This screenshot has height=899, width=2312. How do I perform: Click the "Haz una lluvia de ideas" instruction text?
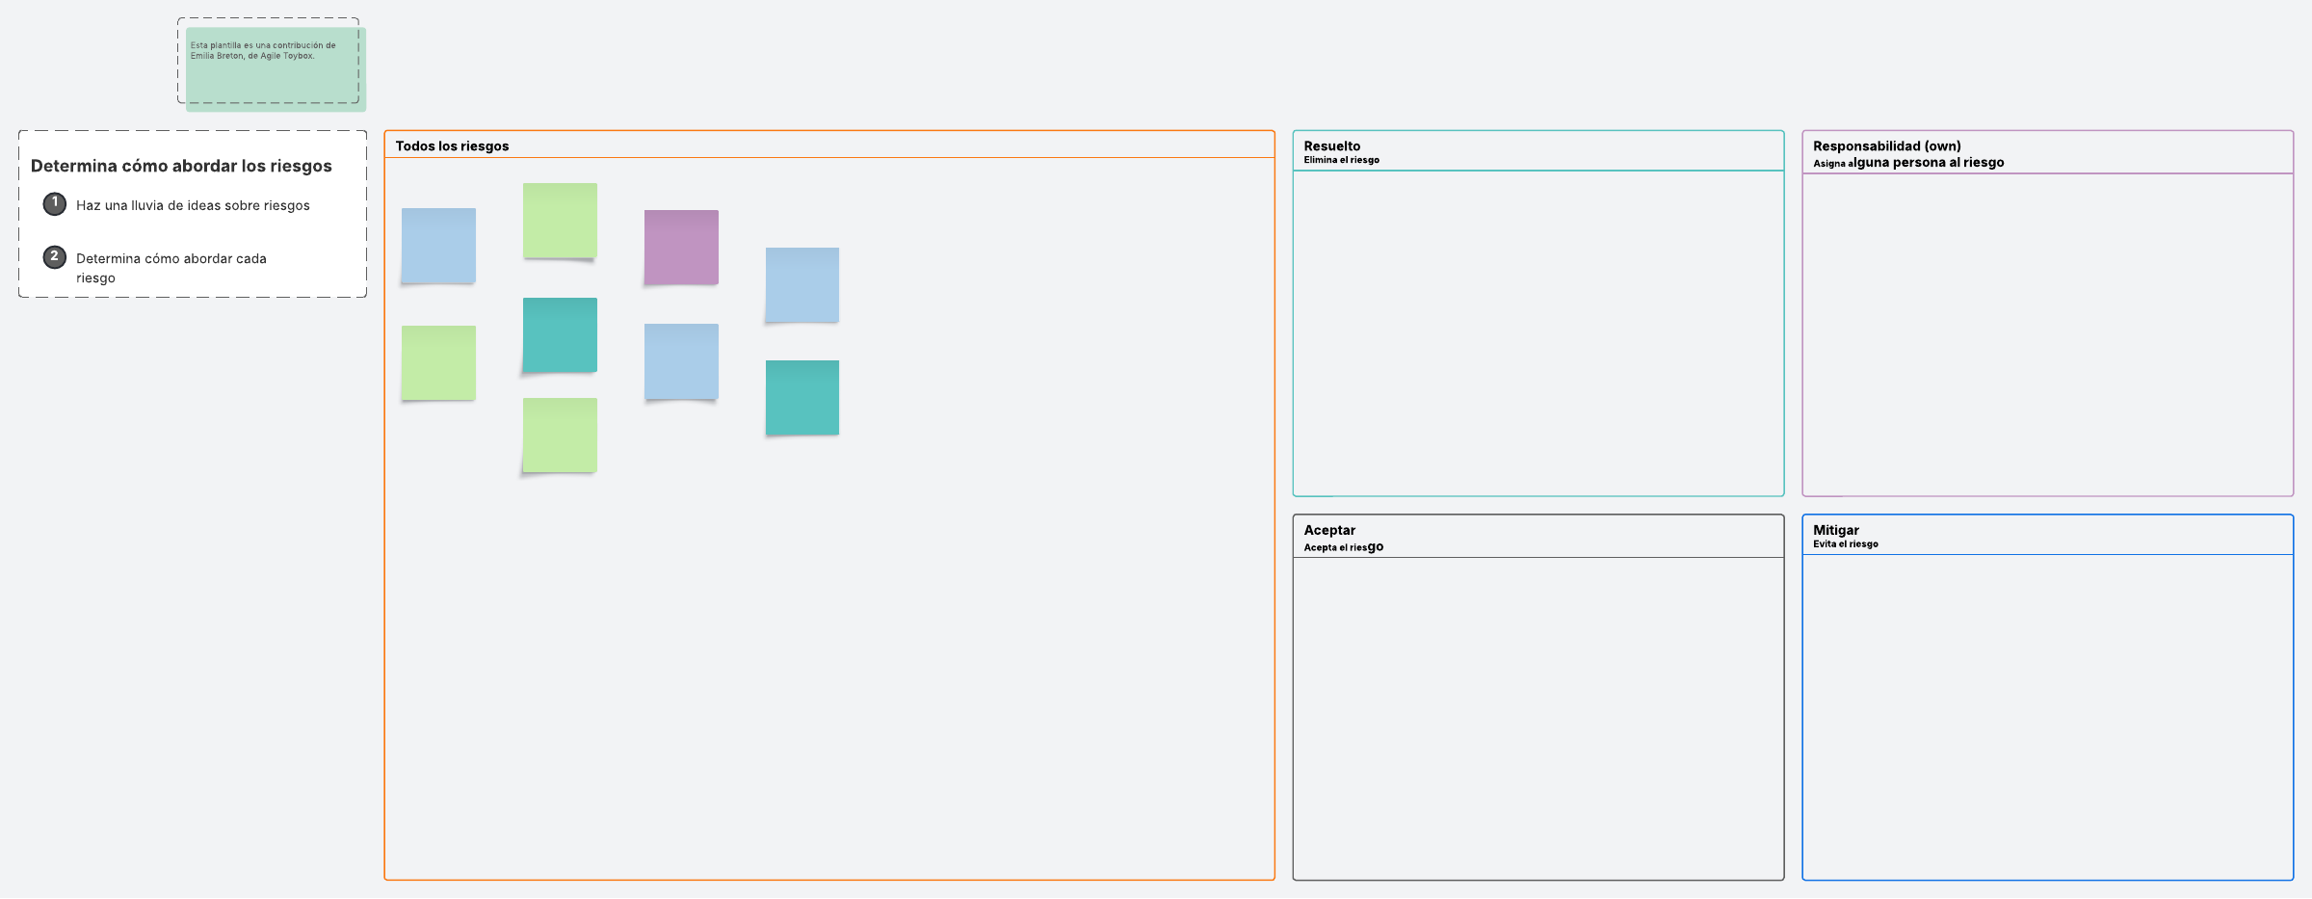tap(193, 205)
